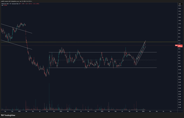
Task: Select the descending channel's lower line
Action: (16, 45)
